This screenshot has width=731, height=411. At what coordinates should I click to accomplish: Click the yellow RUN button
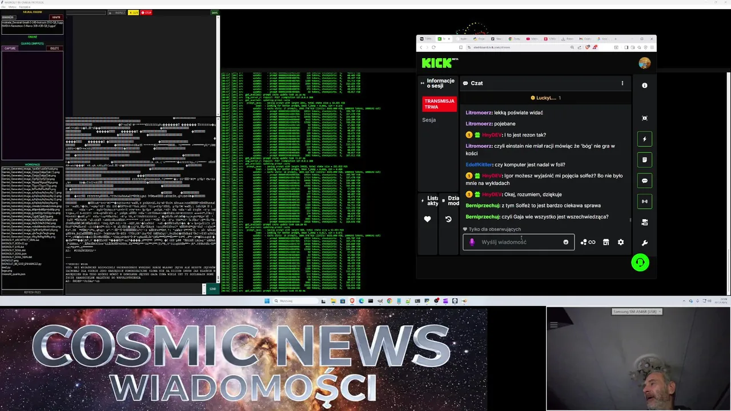[133, 13]
